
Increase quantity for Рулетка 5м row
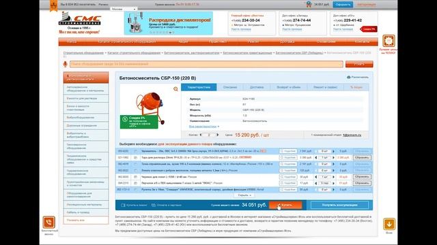point(334,190)
